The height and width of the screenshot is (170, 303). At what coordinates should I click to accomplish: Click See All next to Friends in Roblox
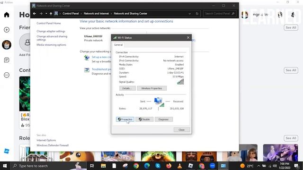point(291,27)
